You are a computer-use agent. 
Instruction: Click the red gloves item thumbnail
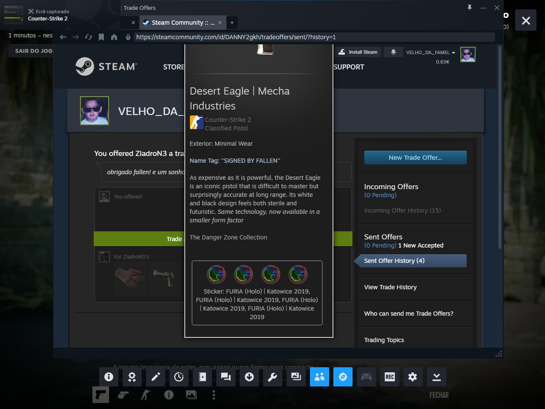[x=129, y=278]
